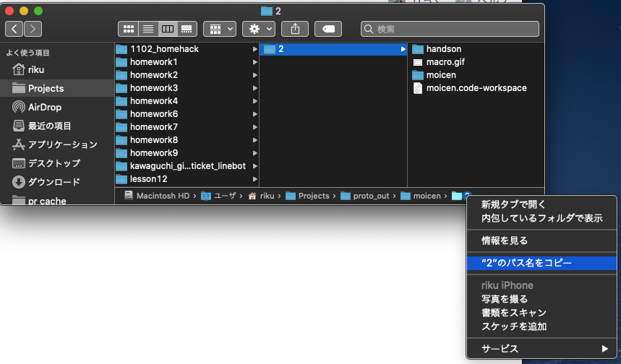Image resolution: width=621 pixels, height=364 pixels.
Task: Open AirDrop in the sidebar
Action: click(x=57, y=107)
